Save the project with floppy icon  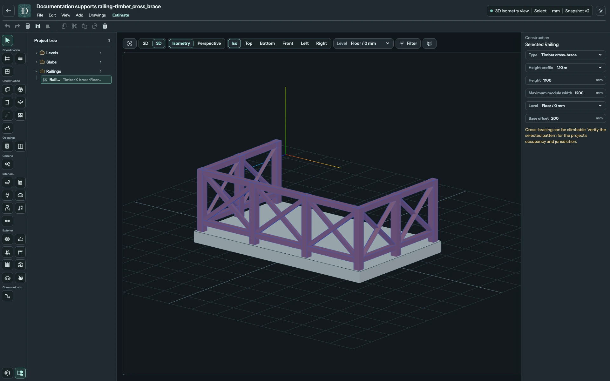[38, 26]
